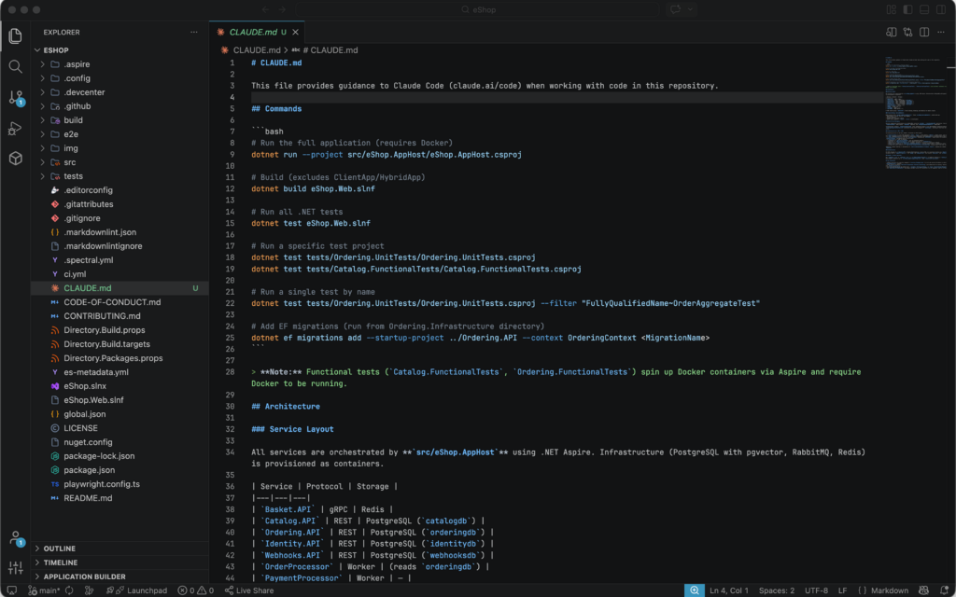Change Spaces: 2 indentation setting
956x597 pixels.
point(776,590)
